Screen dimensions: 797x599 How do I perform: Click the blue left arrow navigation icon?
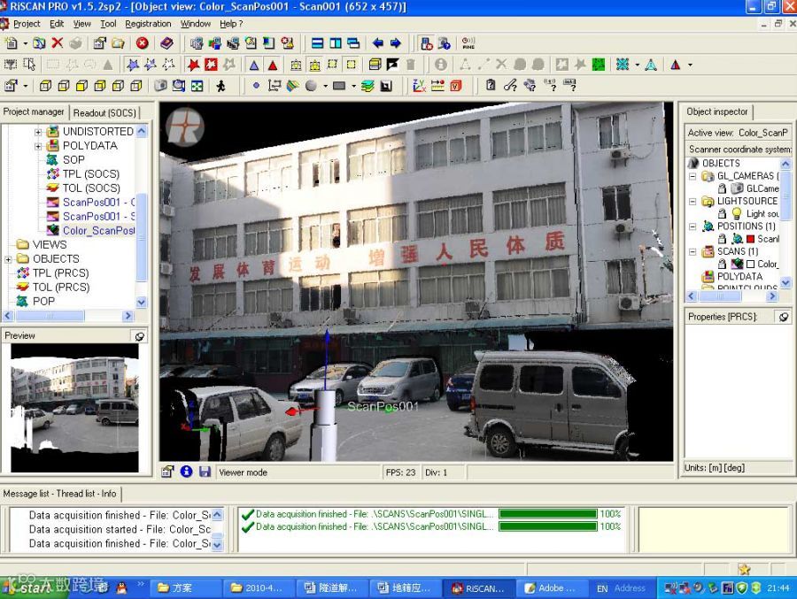click(377, 43)
